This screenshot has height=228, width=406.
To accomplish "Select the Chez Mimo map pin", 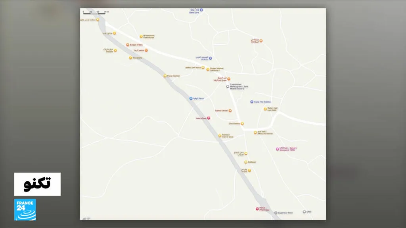I will [242, 123].
